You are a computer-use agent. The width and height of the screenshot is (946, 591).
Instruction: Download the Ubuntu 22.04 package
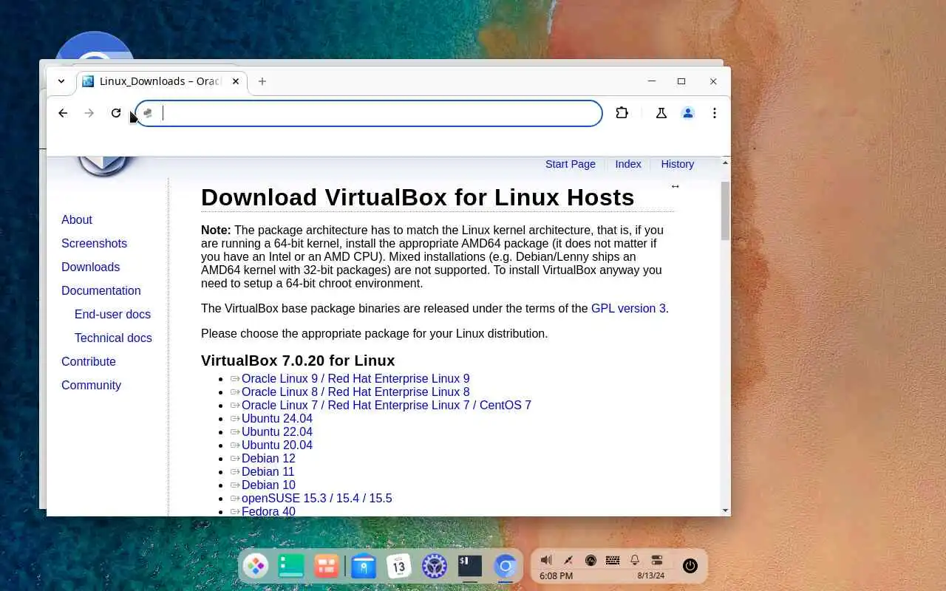pos(277,431)
